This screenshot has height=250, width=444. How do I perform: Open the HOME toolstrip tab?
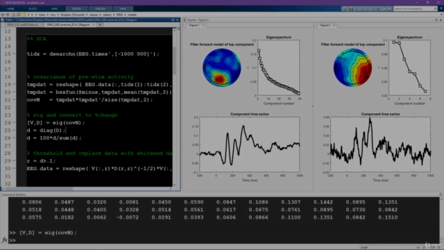[11, 9]
